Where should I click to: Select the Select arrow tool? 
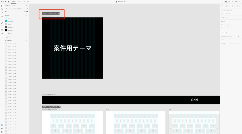[2, 6]
